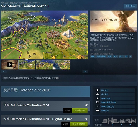Click the ¥ 199 price label
This screenshot has width=138, height=127.
click(68, 111)
